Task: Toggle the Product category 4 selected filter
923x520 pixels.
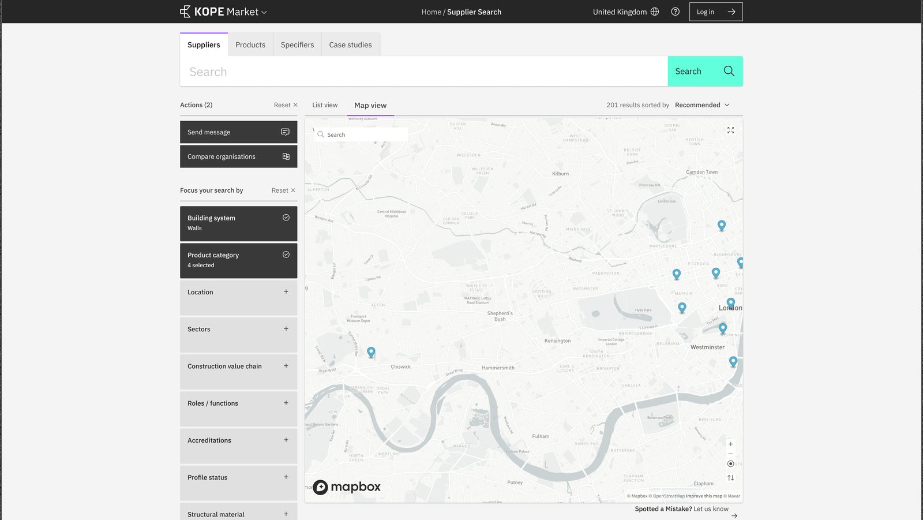Action: (x=238, y=260)
